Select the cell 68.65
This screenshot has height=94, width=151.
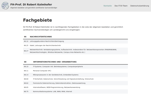pos(26,87)
